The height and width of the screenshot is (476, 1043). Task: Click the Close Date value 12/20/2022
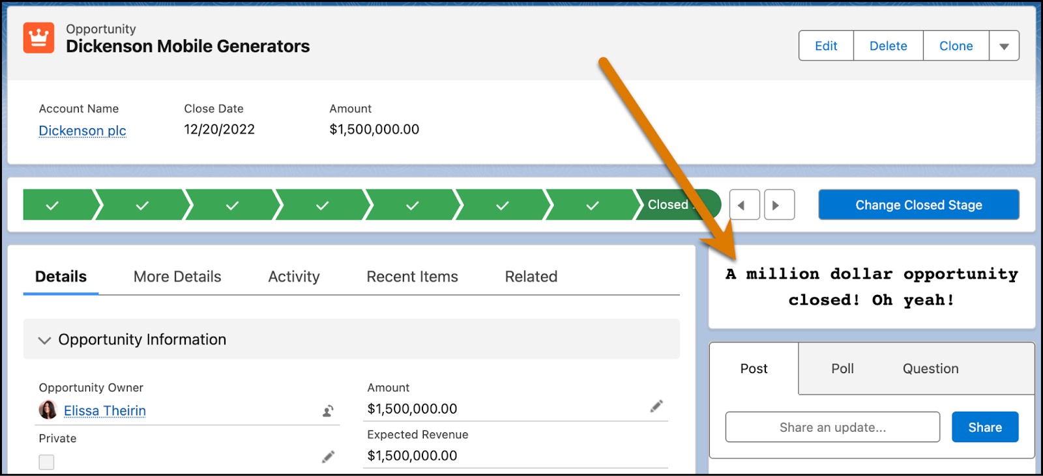pyautogui.click(x=219, y=130)
